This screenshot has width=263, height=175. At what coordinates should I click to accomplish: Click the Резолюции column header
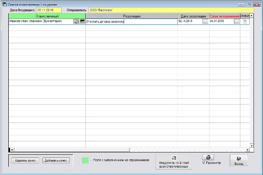[x=131, y=16]
